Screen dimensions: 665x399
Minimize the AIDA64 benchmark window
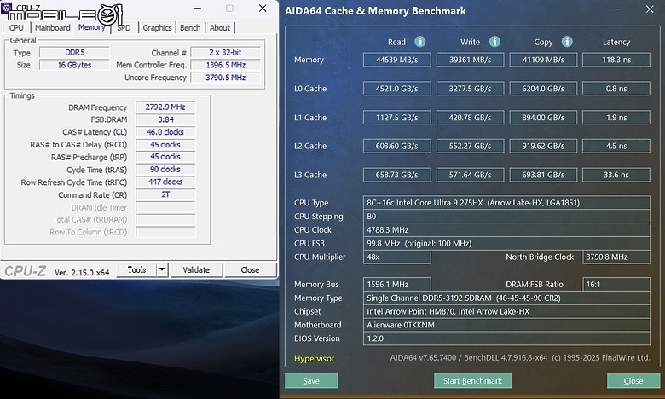click(617, 9)
